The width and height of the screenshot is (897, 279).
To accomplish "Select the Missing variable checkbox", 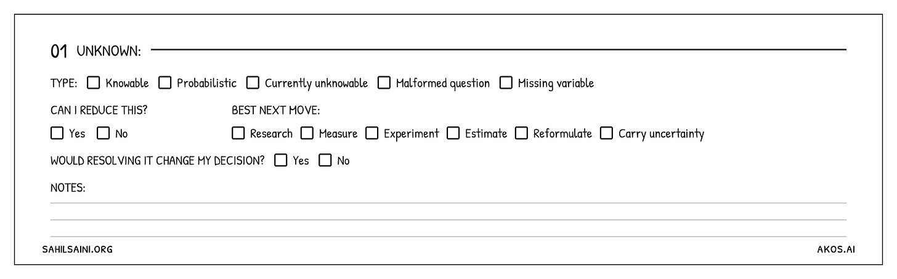I will [x=506, y=83].
